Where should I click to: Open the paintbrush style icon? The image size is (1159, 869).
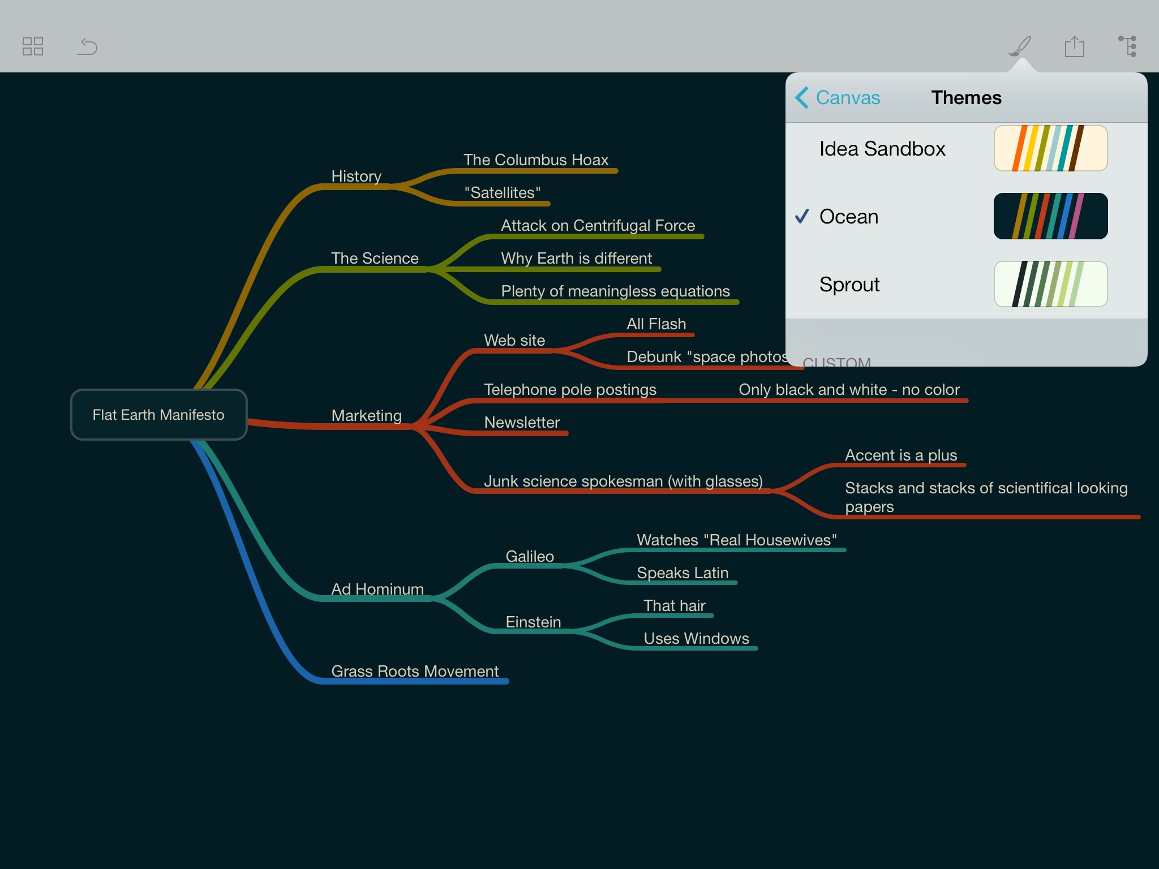[x=1020, y=46]
